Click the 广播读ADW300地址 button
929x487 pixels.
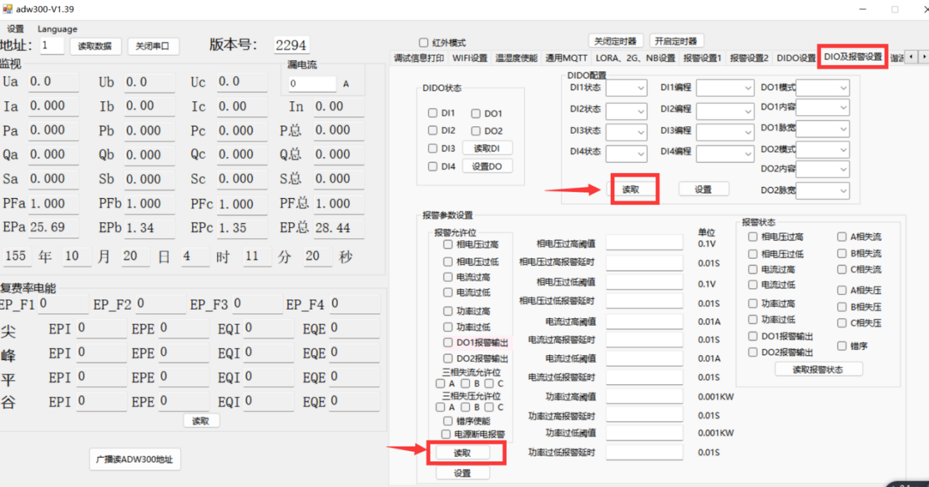coord(135,460)
